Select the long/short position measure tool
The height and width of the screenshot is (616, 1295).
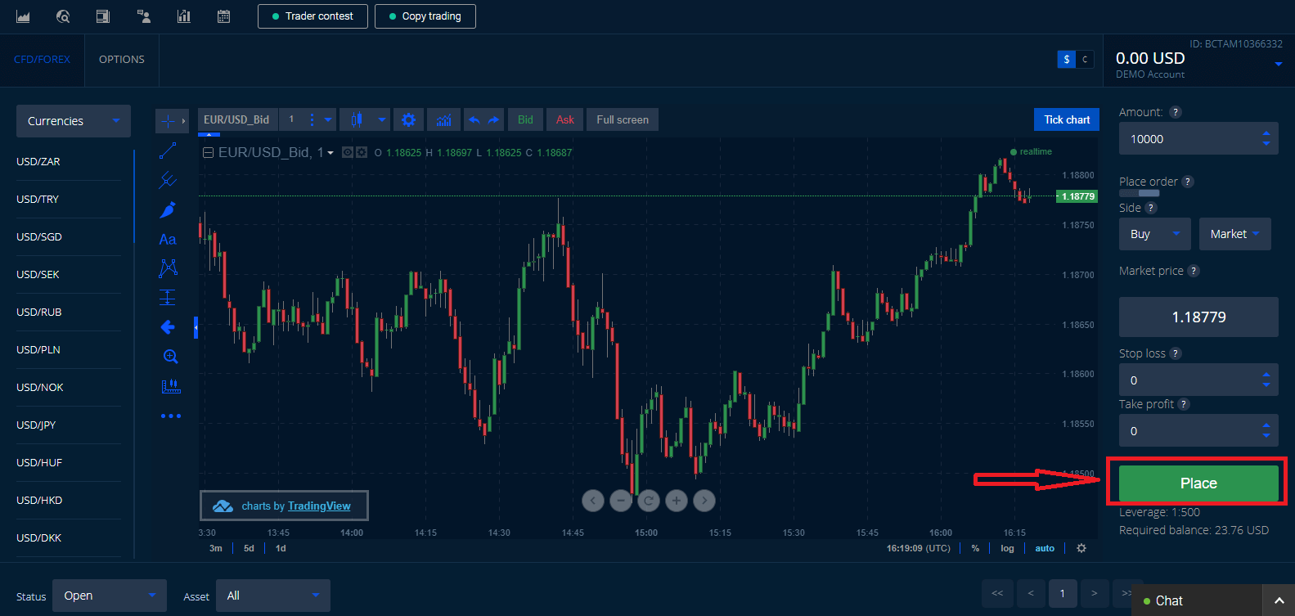[168, 298]
